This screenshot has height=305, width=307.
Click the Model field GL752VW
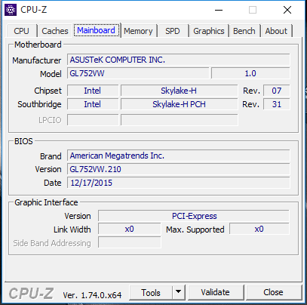click(138, 73)
